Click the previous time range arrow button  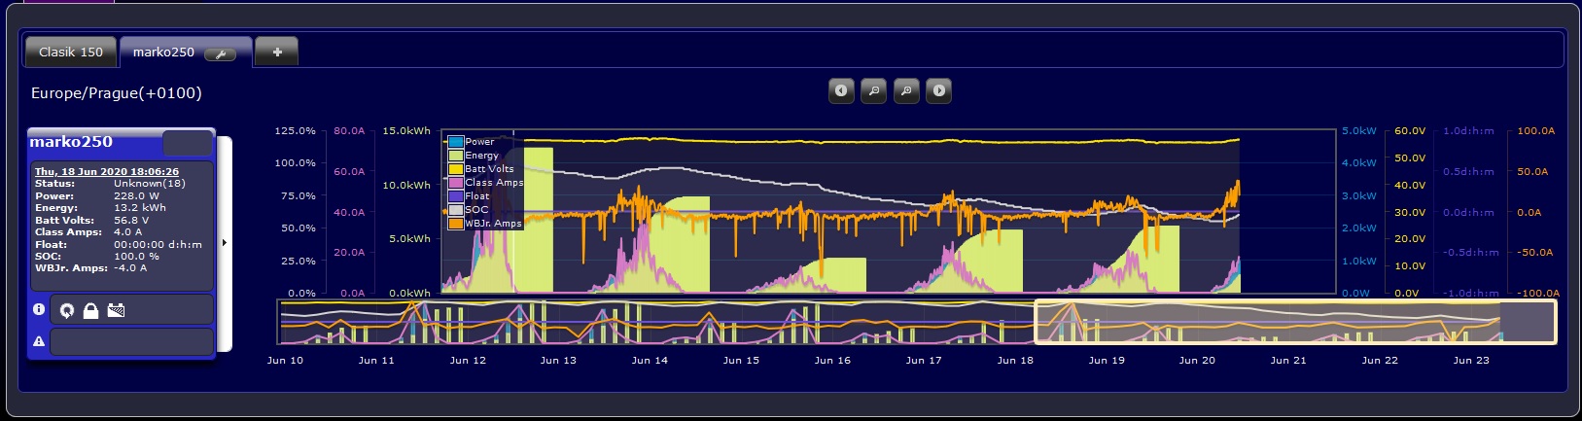point(841,90)
